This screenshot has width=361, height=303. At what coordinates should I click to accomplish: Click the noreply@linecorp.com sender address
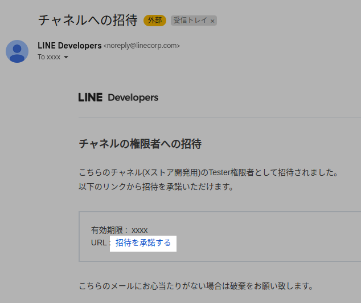click(x=142, y=46)
